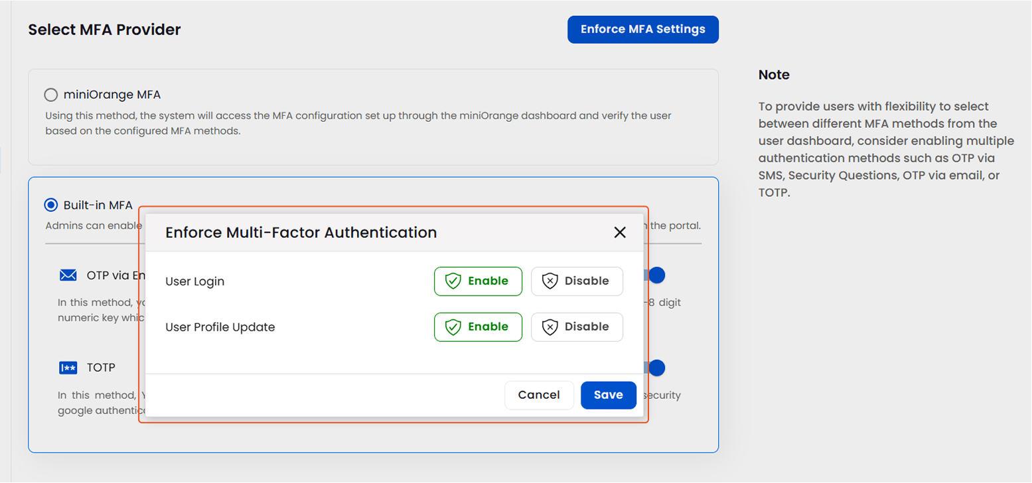
Task: Disable MFA for User Profile Update
Action: (577, 327)
